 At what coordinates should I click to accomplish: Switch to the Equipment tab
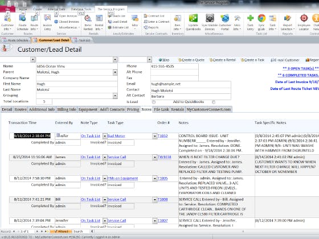coord(88,109)
